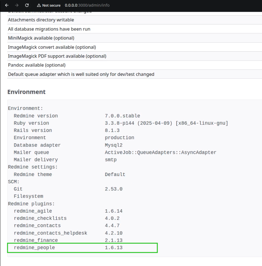Screen dimensions: 262x266
Task: Click the redmine_finance plugin name
Action: pyautogui.click(x=36, y=241)
